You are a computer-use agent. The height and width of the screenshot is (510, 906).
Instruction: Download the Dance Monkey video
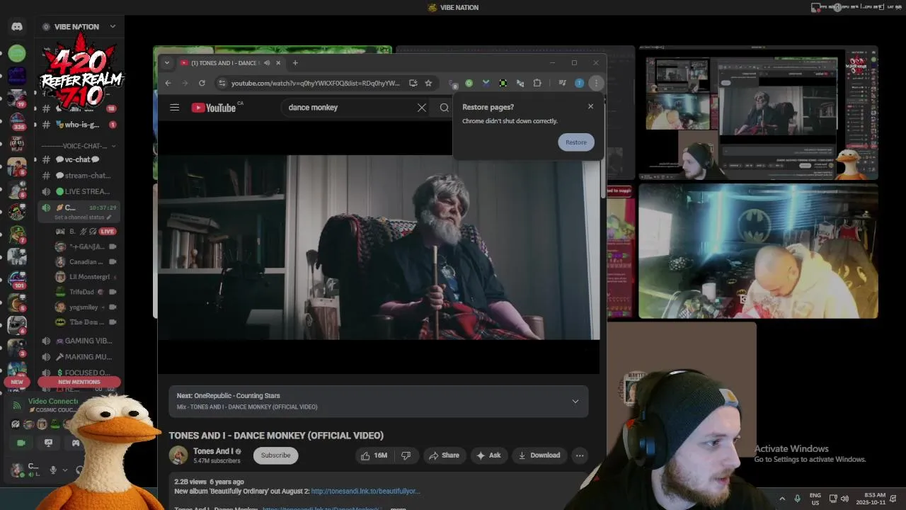[x=539, y=455]
